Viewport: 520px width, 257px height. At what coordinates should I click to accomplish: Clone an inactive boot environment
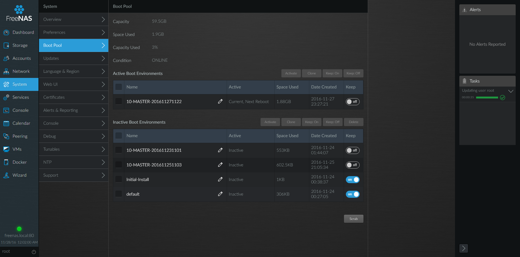[x=291, y=122]
